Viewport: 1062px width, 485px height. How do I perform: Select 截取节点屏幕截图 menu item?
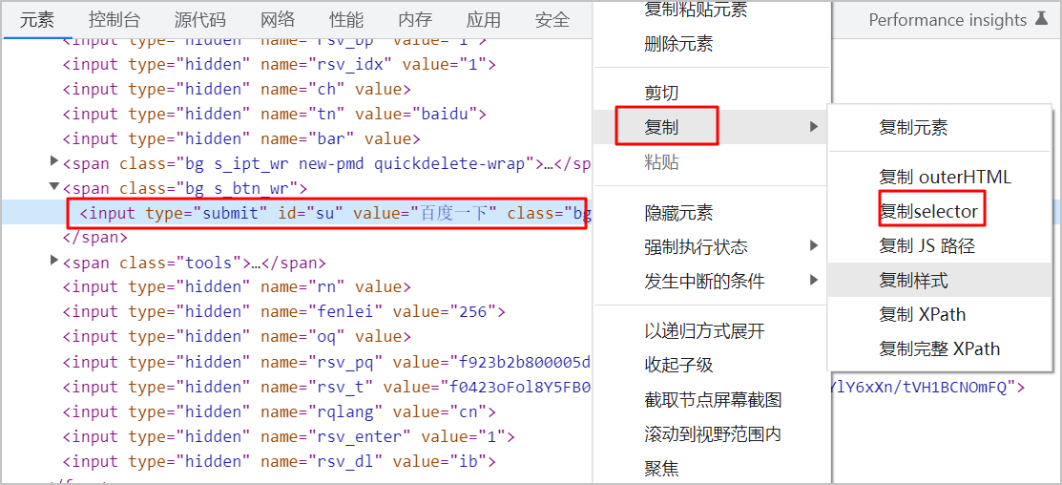[x=713, y=399]
